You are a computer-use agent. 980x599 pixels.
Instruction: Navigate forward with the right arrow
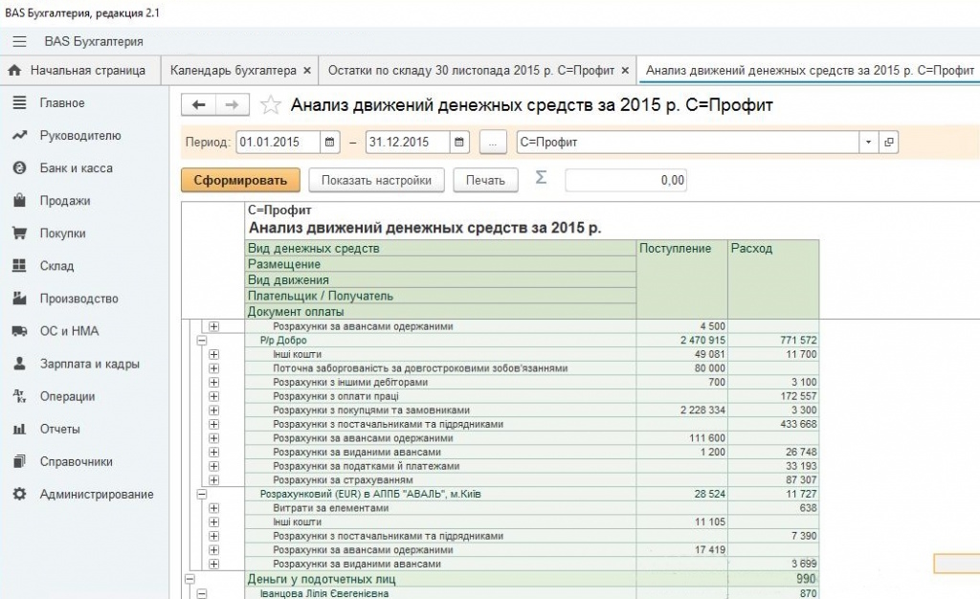point(232,105)
